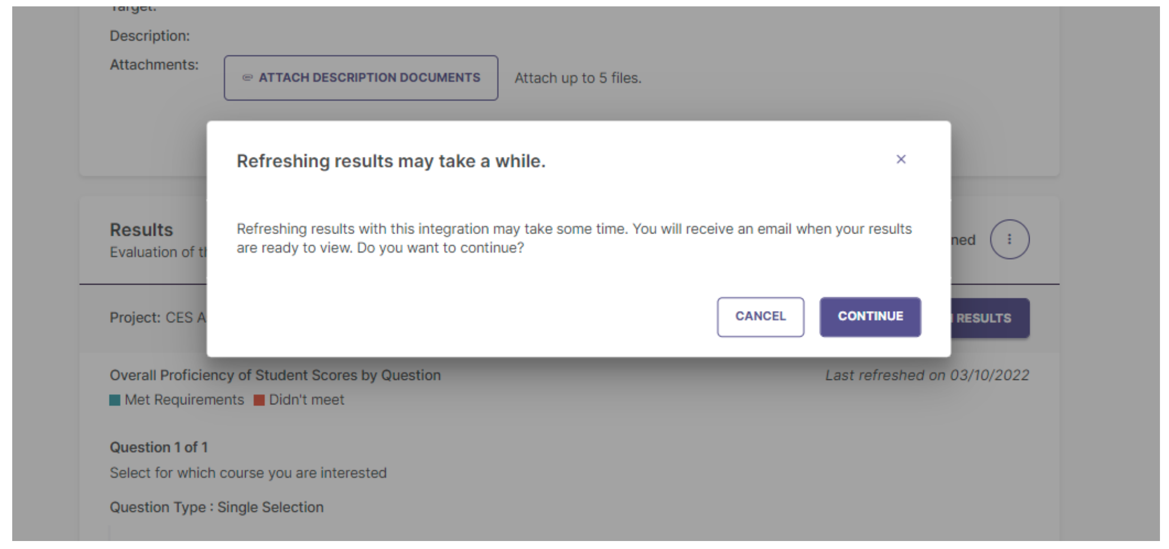The height and width of the screenshot is (549, 1169).
Task: Click ATTACH DESCRIPTION DOCUMENTS button
Action: coord(361,78)
